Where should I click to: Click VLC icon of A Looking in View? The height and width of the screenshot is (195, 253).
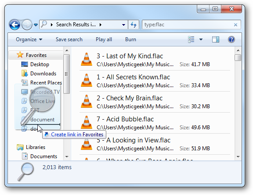pyautogui.click(x=87, y=144)
